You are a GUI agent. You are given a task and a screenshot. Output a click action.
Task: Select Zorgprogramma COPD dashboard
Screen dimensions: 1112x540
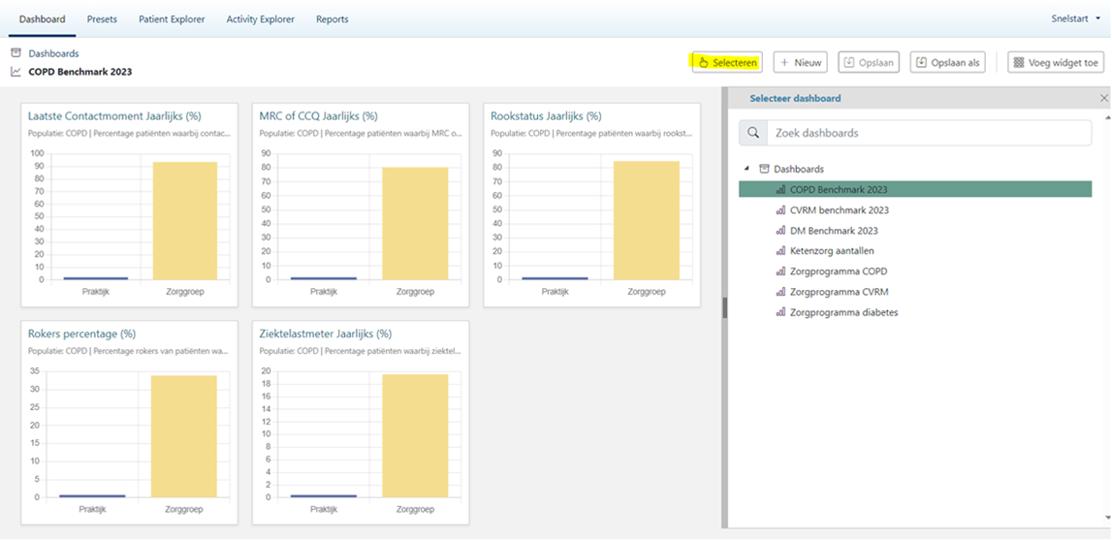pyautogui.click(x=839, y=271)
